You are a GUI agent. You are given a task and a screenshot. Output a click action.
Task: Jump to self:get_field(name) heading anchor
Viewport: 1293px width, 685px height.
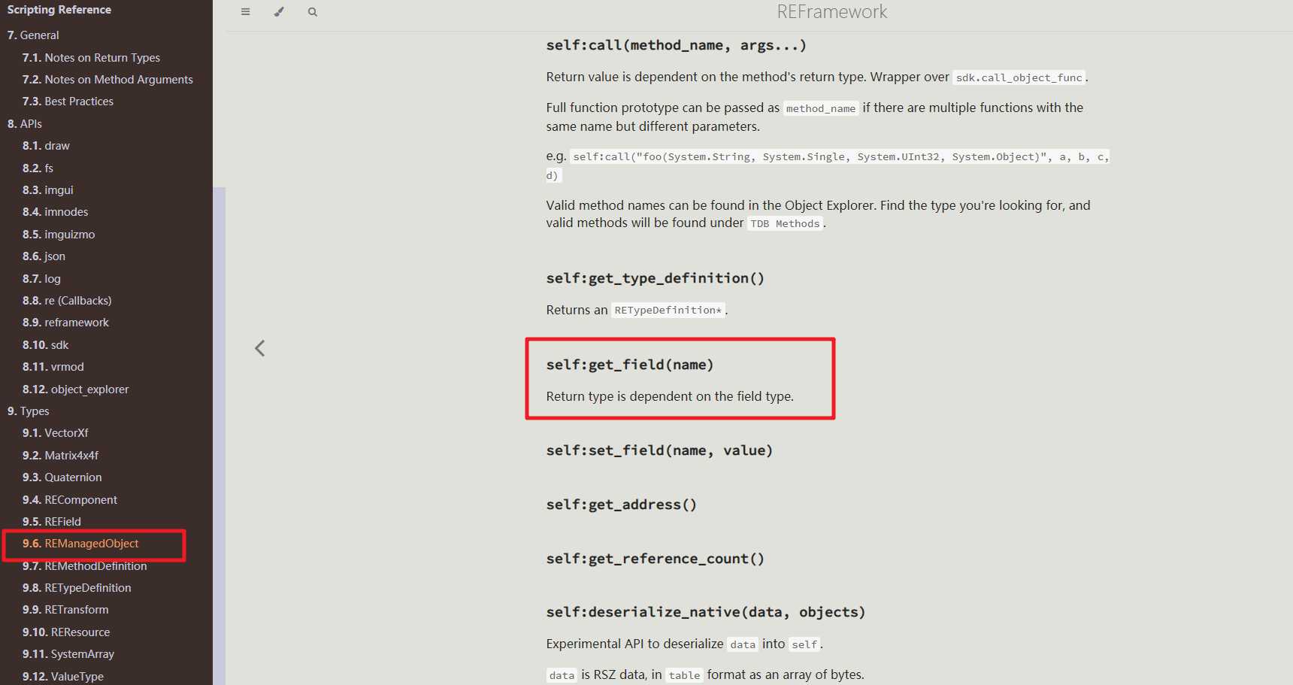click(x=629, y=365)
